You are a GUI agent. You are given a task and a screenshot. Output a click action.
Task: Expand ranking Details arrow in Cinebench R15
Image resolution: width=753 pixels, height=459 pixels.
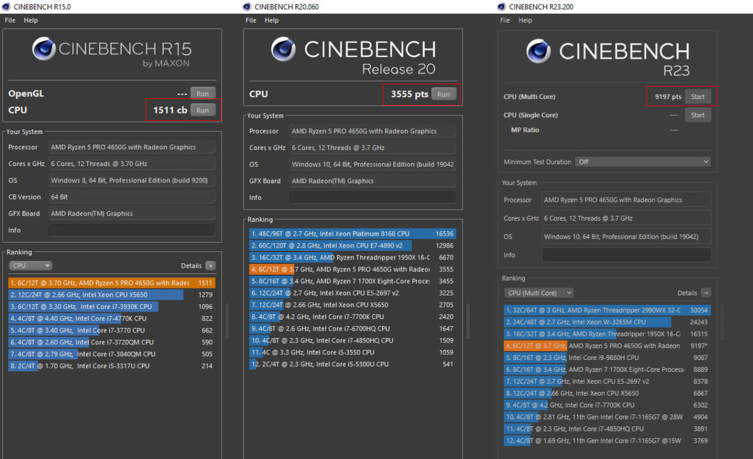(210, 266)
